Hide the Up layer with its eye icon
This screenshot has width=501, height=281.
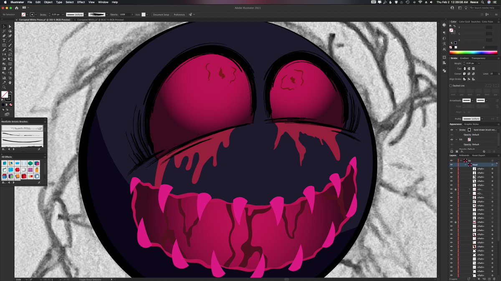451,160
